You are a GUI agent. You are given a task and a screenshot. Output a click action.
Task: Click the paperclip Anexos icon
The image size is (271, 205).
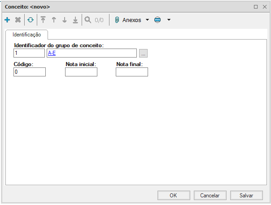click(x=117, y=20)
